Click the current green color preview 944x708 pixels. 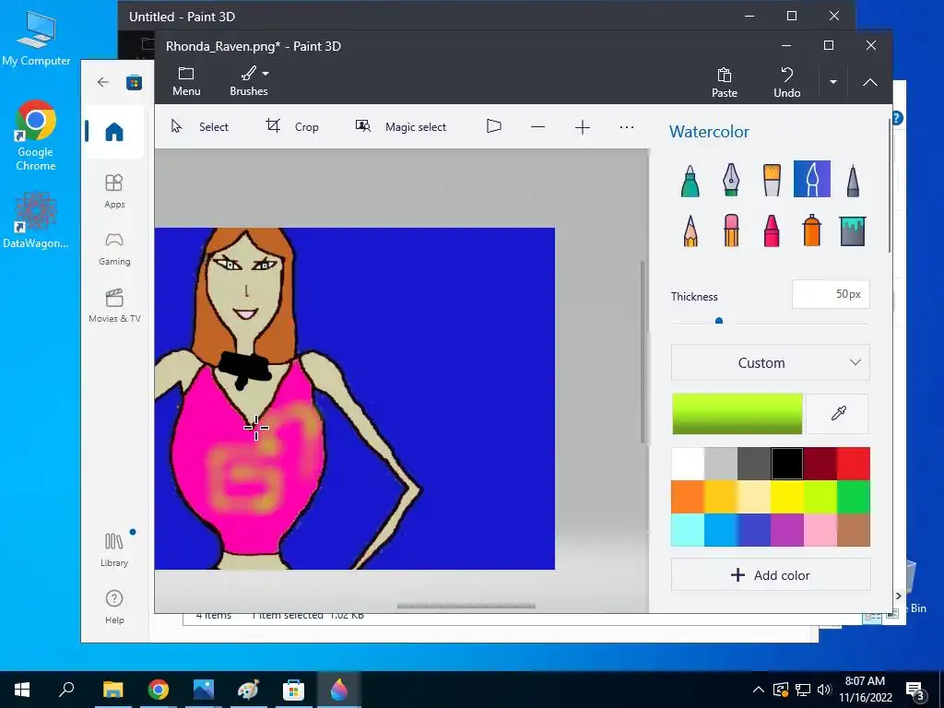[737, 414]
